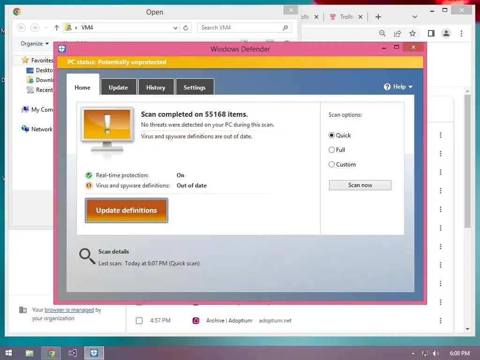Open Chrome's tab search chevron
The image size is (480, 360).
coord(414,17)
